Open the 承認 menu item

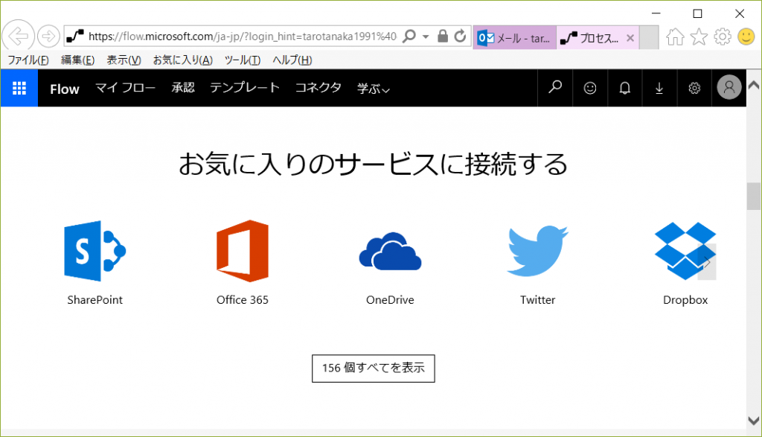(183, 88)
